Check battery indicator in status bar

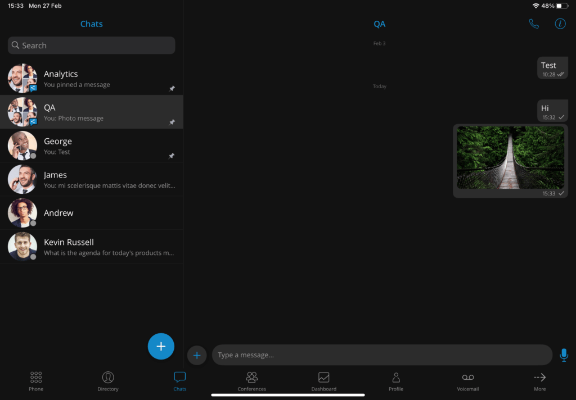tap(562, 6)
